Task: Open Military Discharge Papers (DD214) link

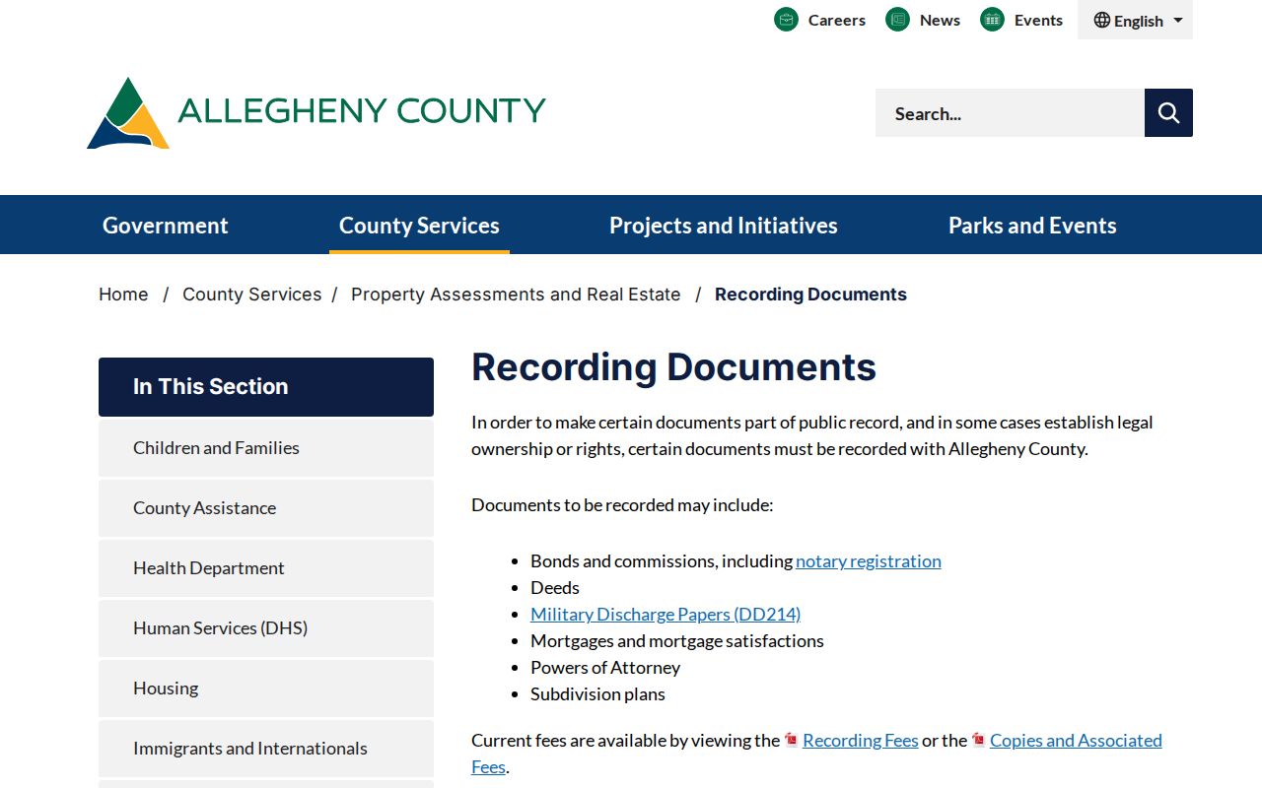Action: click(666, 614)
